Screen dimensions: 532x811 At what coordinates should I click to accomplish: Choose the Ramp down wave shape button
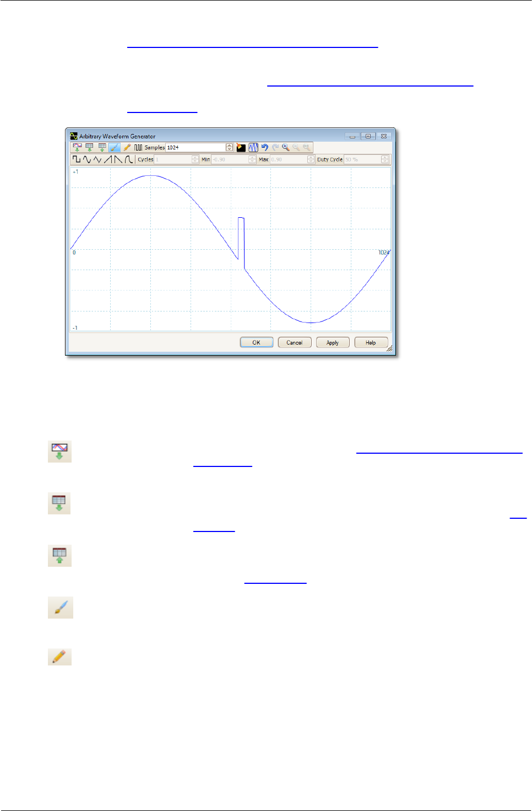click(118, 159)
